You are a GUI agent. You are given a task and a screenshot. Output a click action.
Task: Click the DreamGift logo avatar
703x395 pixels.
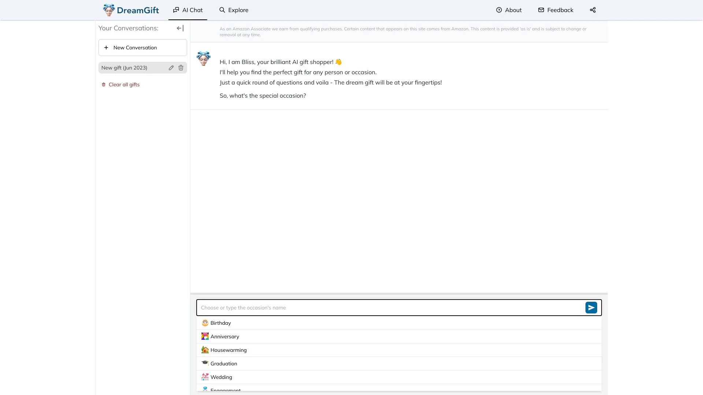point(109,10)
